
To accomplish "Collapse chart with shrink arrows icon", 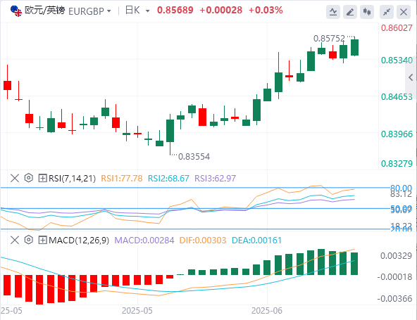I will coord(387,12).
